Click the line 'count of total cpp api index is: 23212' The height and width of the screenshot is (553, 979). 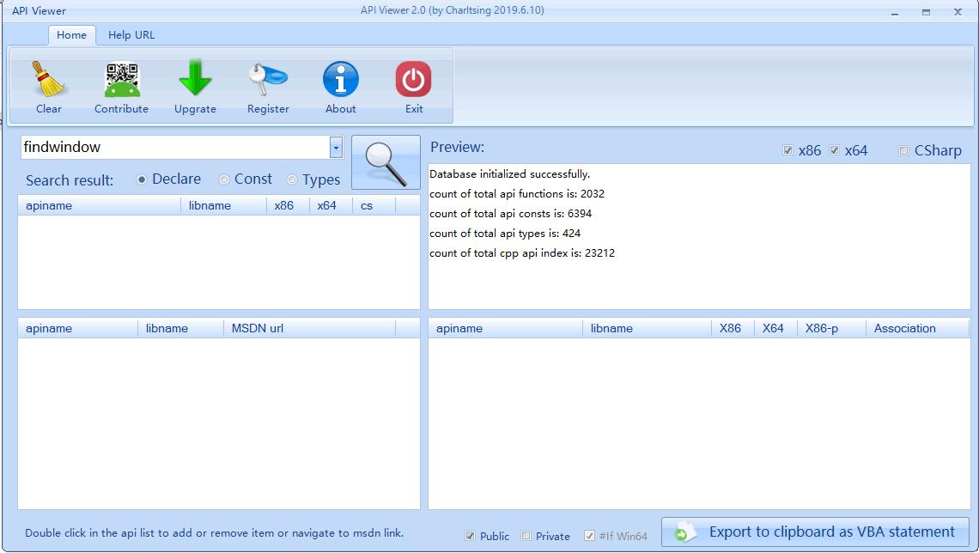522,253
